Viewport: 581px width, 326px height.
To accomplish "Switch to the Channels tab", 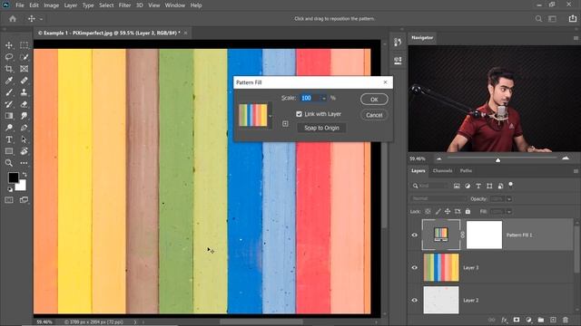I will coord(442,171).
